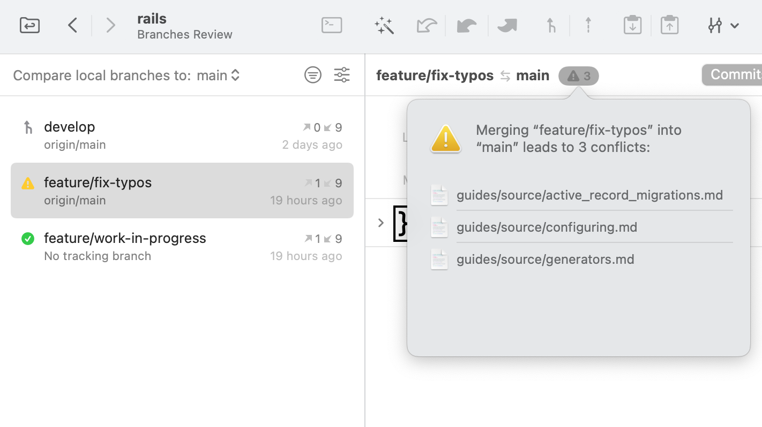
Task: Open conflicted file active_record_migrations.md
Action: pos(589,195)
